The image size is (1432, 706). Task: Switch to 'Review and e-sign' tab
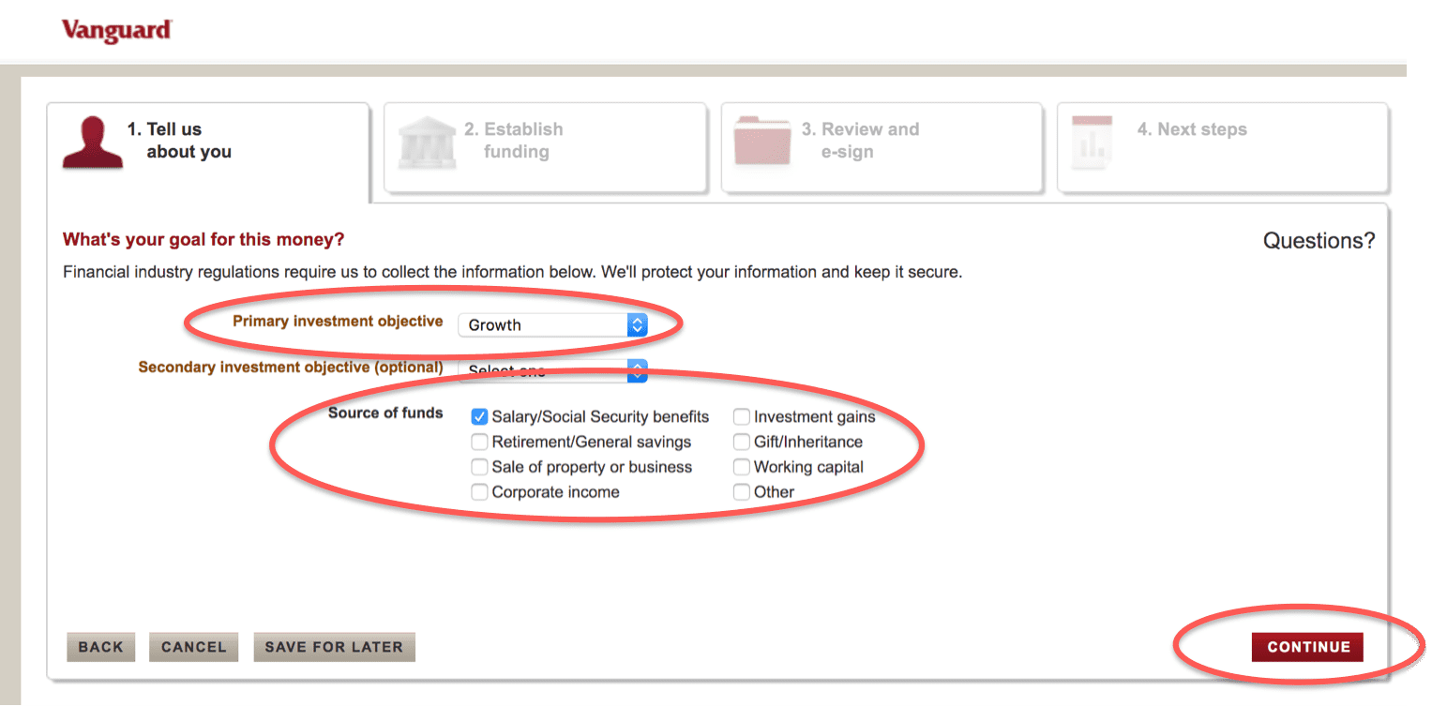pyautogui.click(x=882, y=148)
